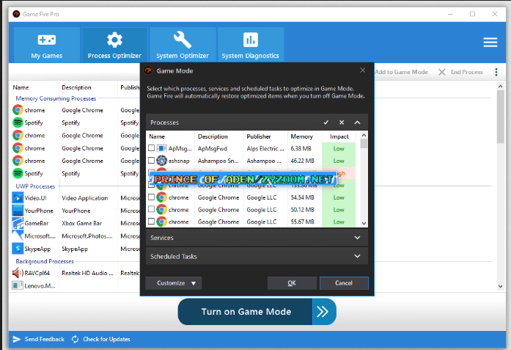Close the Game Mode dialog
Viewport: 511px width, 350px height.
pos(362,70)
